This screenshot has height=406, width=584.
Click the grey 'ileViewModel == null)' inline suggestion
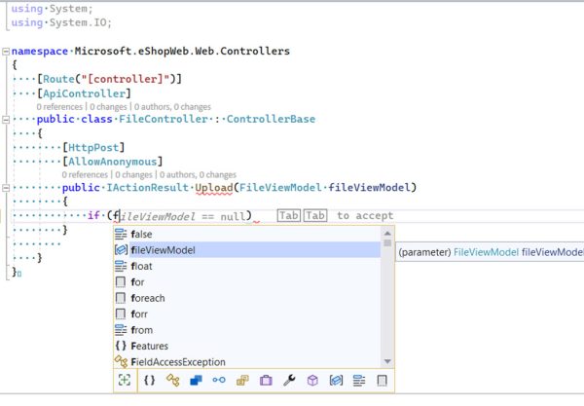pyautogui.click(x=186, y=216)
